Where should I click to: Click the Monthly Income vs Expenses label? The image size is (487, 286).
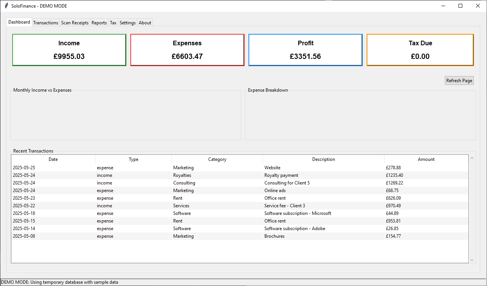tap(43, 90)
